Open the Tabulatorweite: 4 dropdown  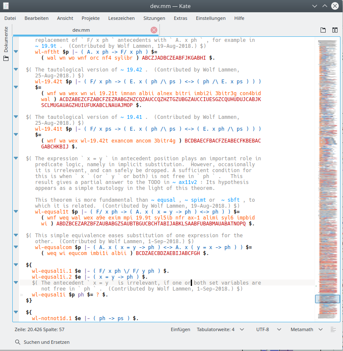(x=220, y=329)
